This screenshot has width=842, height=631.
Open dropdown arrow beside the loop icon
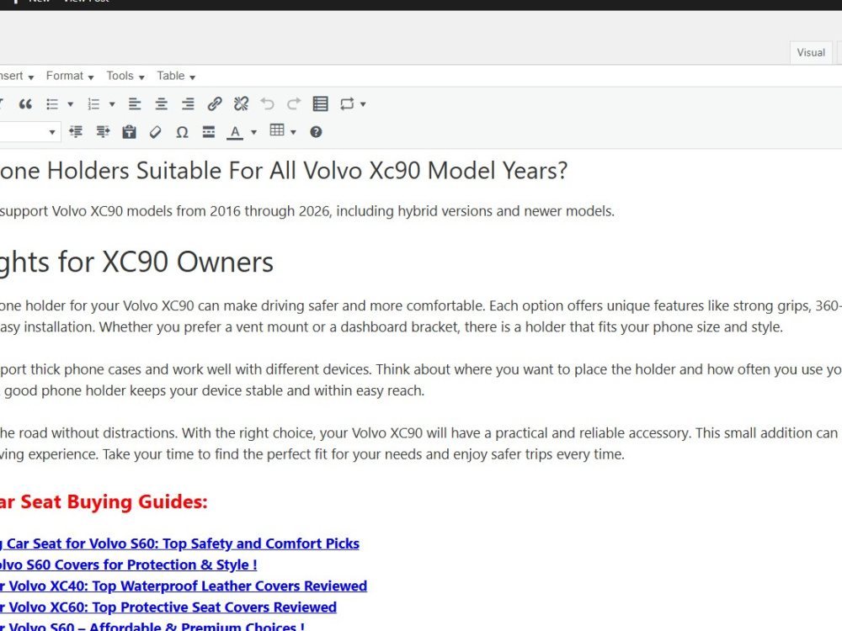click(363, 104)
